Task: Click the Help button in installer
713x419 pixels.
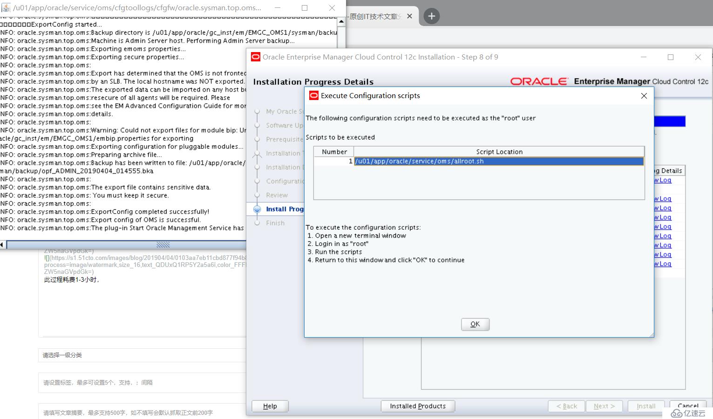Action: pyautogui.click(x=270, y=406)
